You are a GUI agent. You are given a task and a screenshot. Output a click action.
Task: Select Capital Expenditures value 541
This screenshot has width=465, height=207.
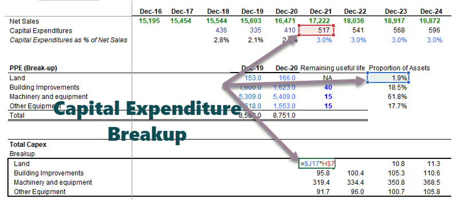pyautogui.click(x=358, y=30)
